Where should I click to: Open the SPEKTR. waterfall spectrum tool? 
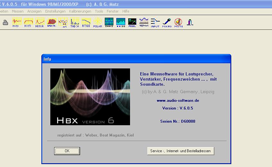[52, 22]
